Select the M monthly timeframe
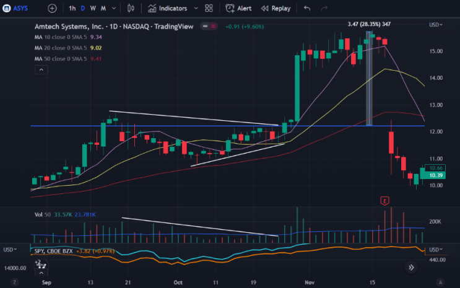 [x=103, y=8]
